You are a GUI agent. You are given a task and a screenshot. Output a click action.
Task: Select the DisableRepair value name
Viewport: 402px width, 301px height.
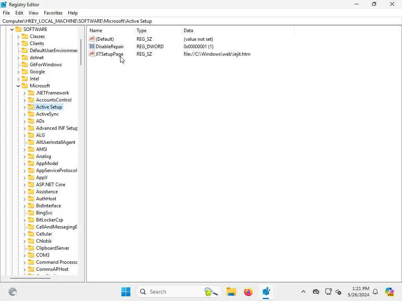coord(110,47)
